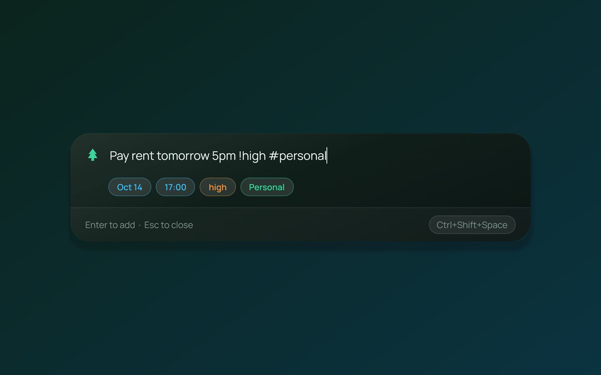
Task: Click the Ctrl+Shift+Space shortcut badge
Action: (472, 225)
